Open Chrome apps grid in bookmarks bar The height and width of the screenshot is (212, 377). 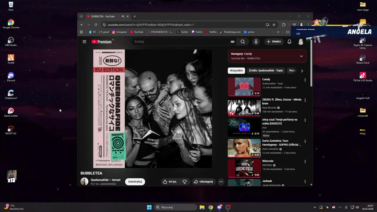81,32
